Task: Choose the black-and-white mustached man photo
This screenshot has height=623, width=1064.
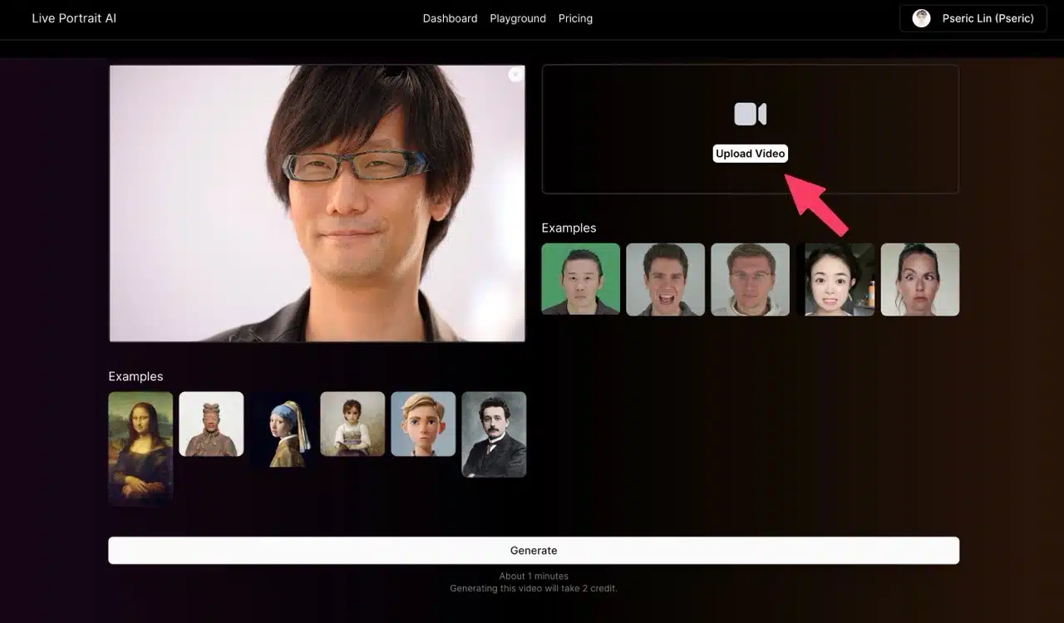Action: pyautogui.click(x=494, y=434)
